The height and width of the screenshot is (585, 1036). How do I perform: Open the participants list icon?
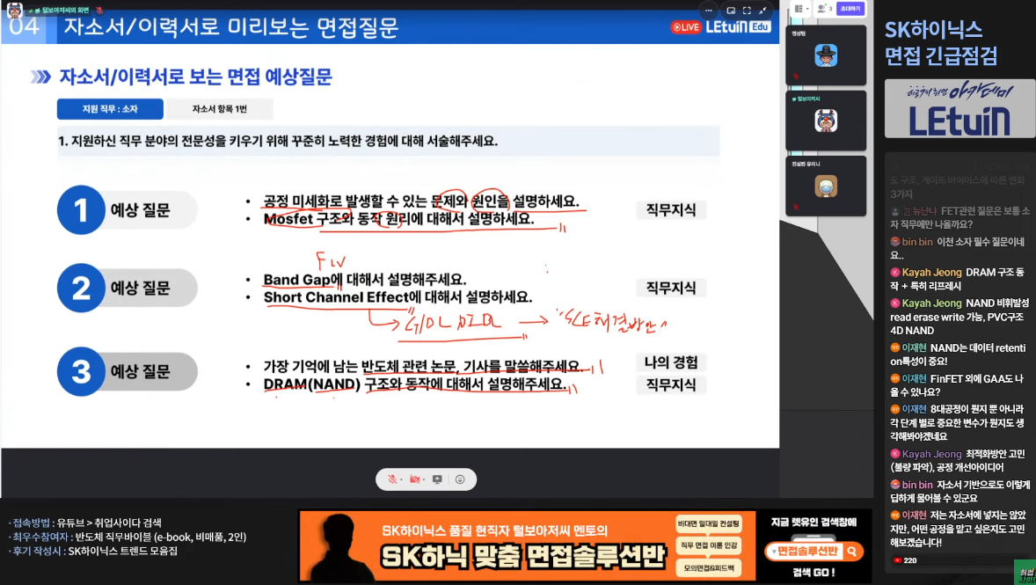(x=824, y=9)
